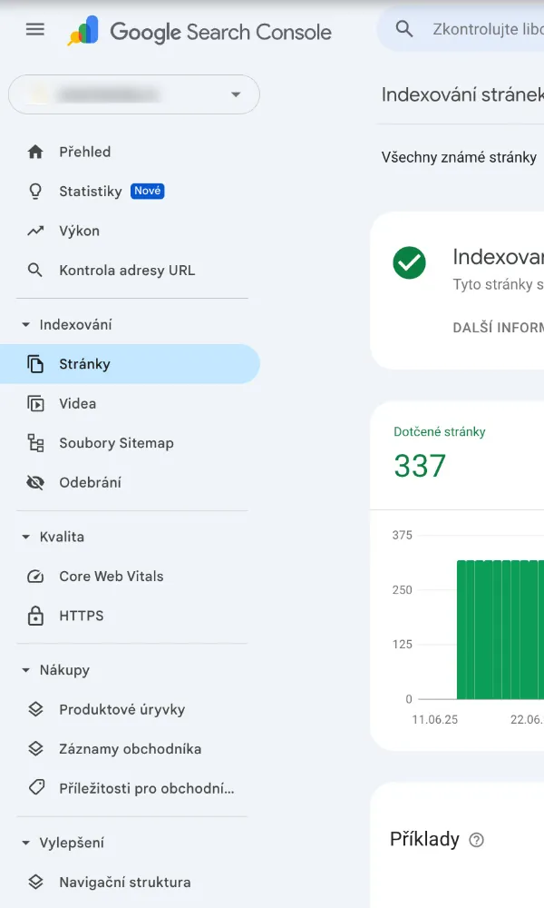Click the Záznamy obchodníka layers icon
The width and height of the screenshot is (544, 908).
(x=35, y=749)
